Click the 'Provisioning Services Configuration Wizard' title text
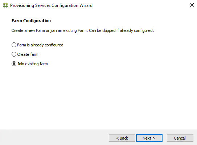Screen dimensions: 197x145 51,5
